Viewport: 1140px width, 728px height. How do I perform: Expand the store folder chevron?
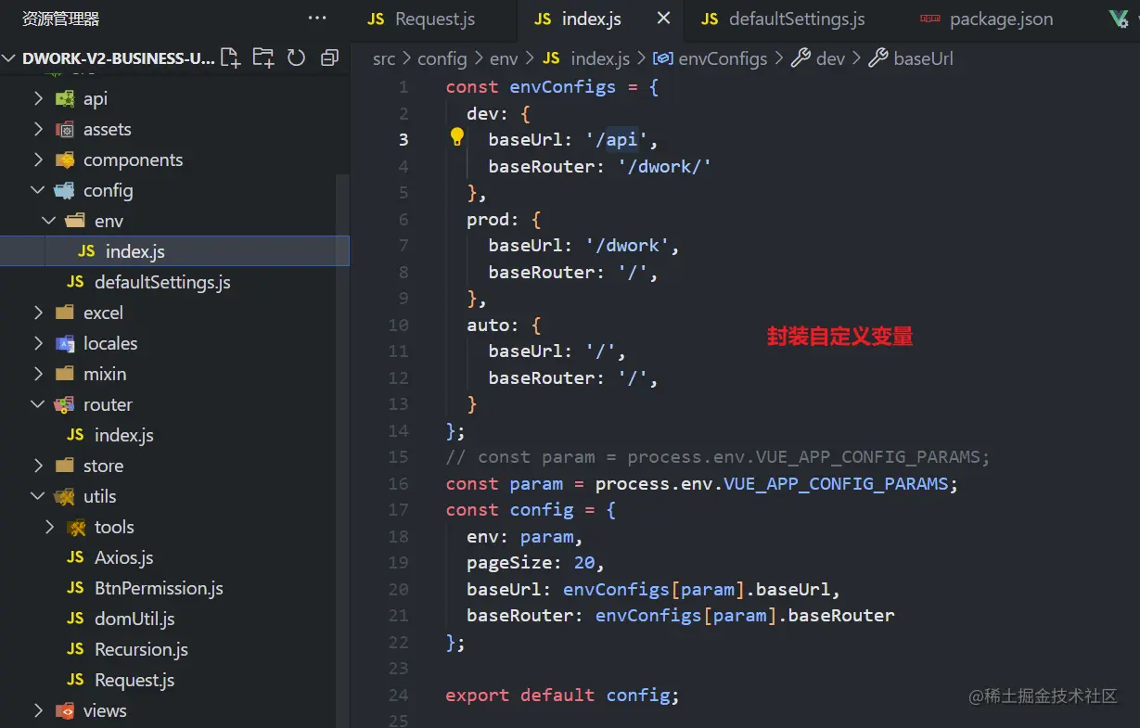pyautogui.click(x=38, y=466)
